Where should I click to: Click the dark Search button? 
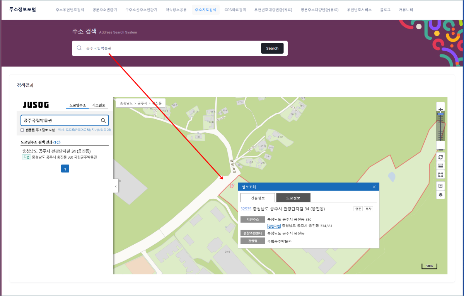[x=272, y=48]
